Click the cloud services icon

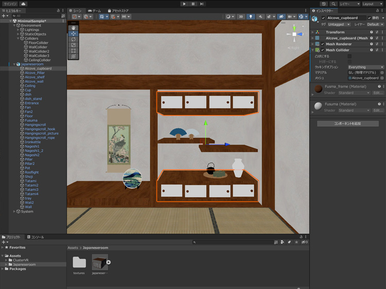[24, 4]
